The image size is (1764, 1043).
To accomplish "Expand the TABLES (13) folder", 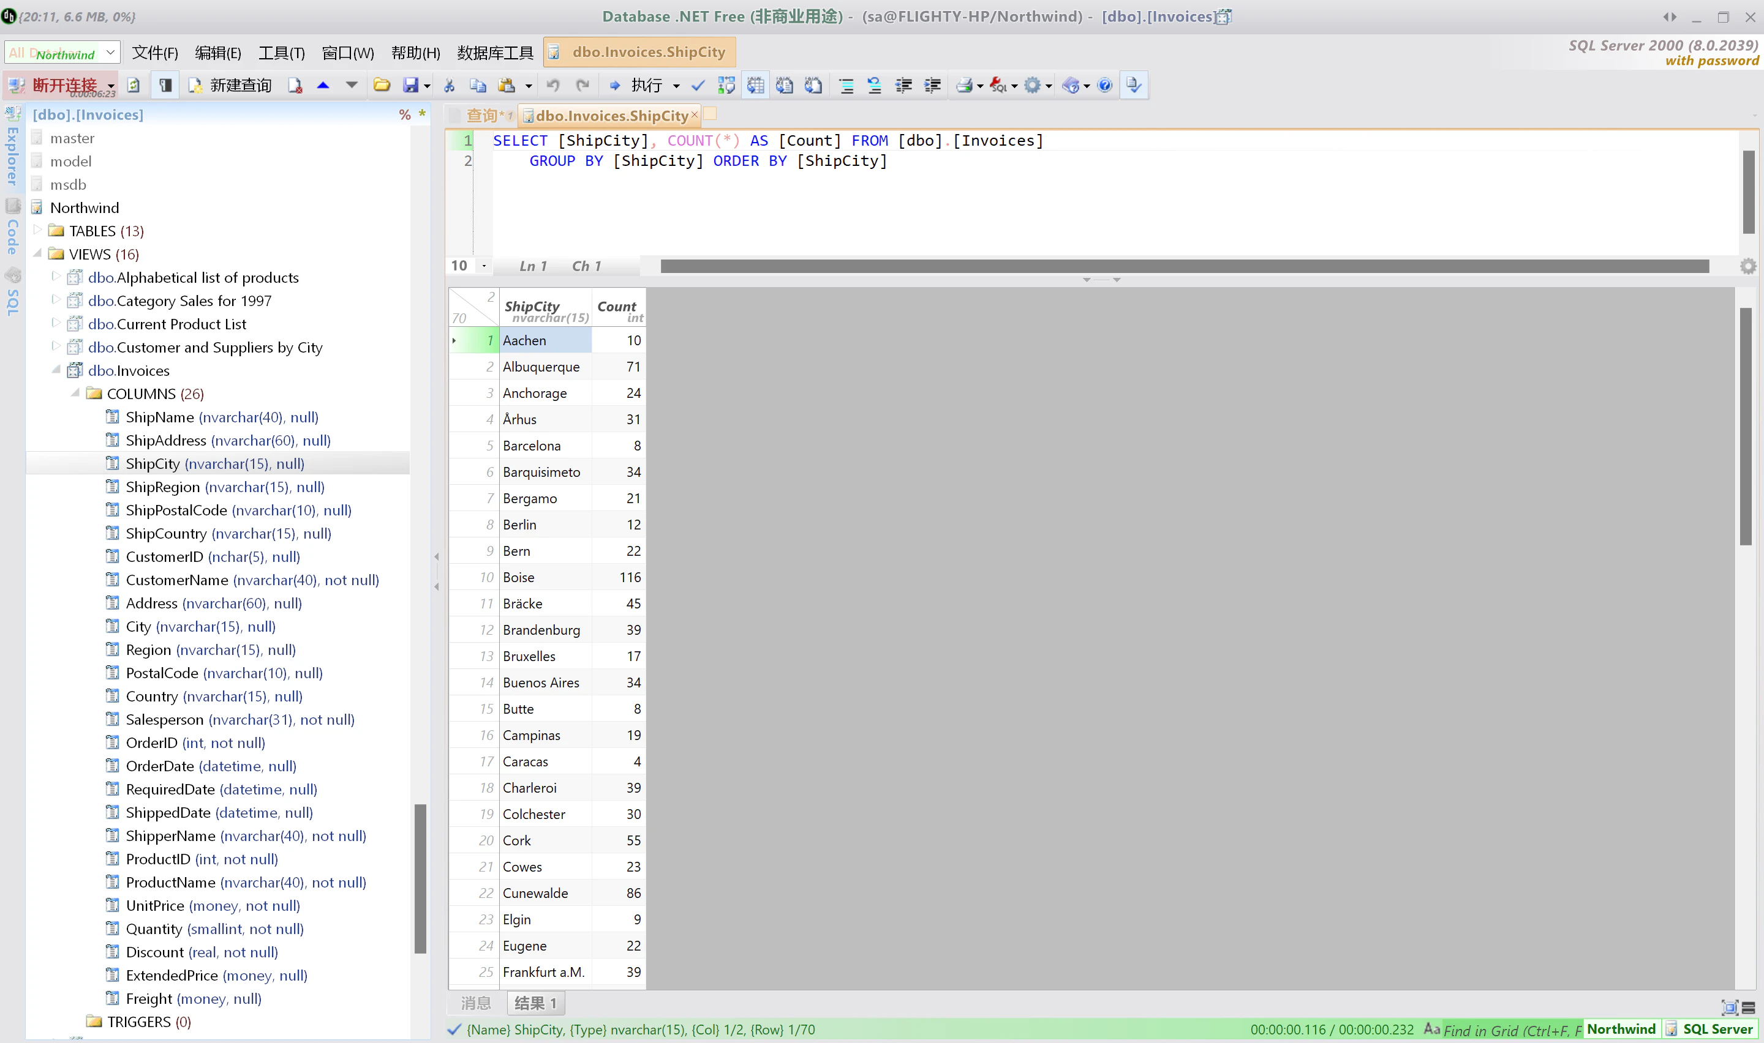I will pos(38,231).
